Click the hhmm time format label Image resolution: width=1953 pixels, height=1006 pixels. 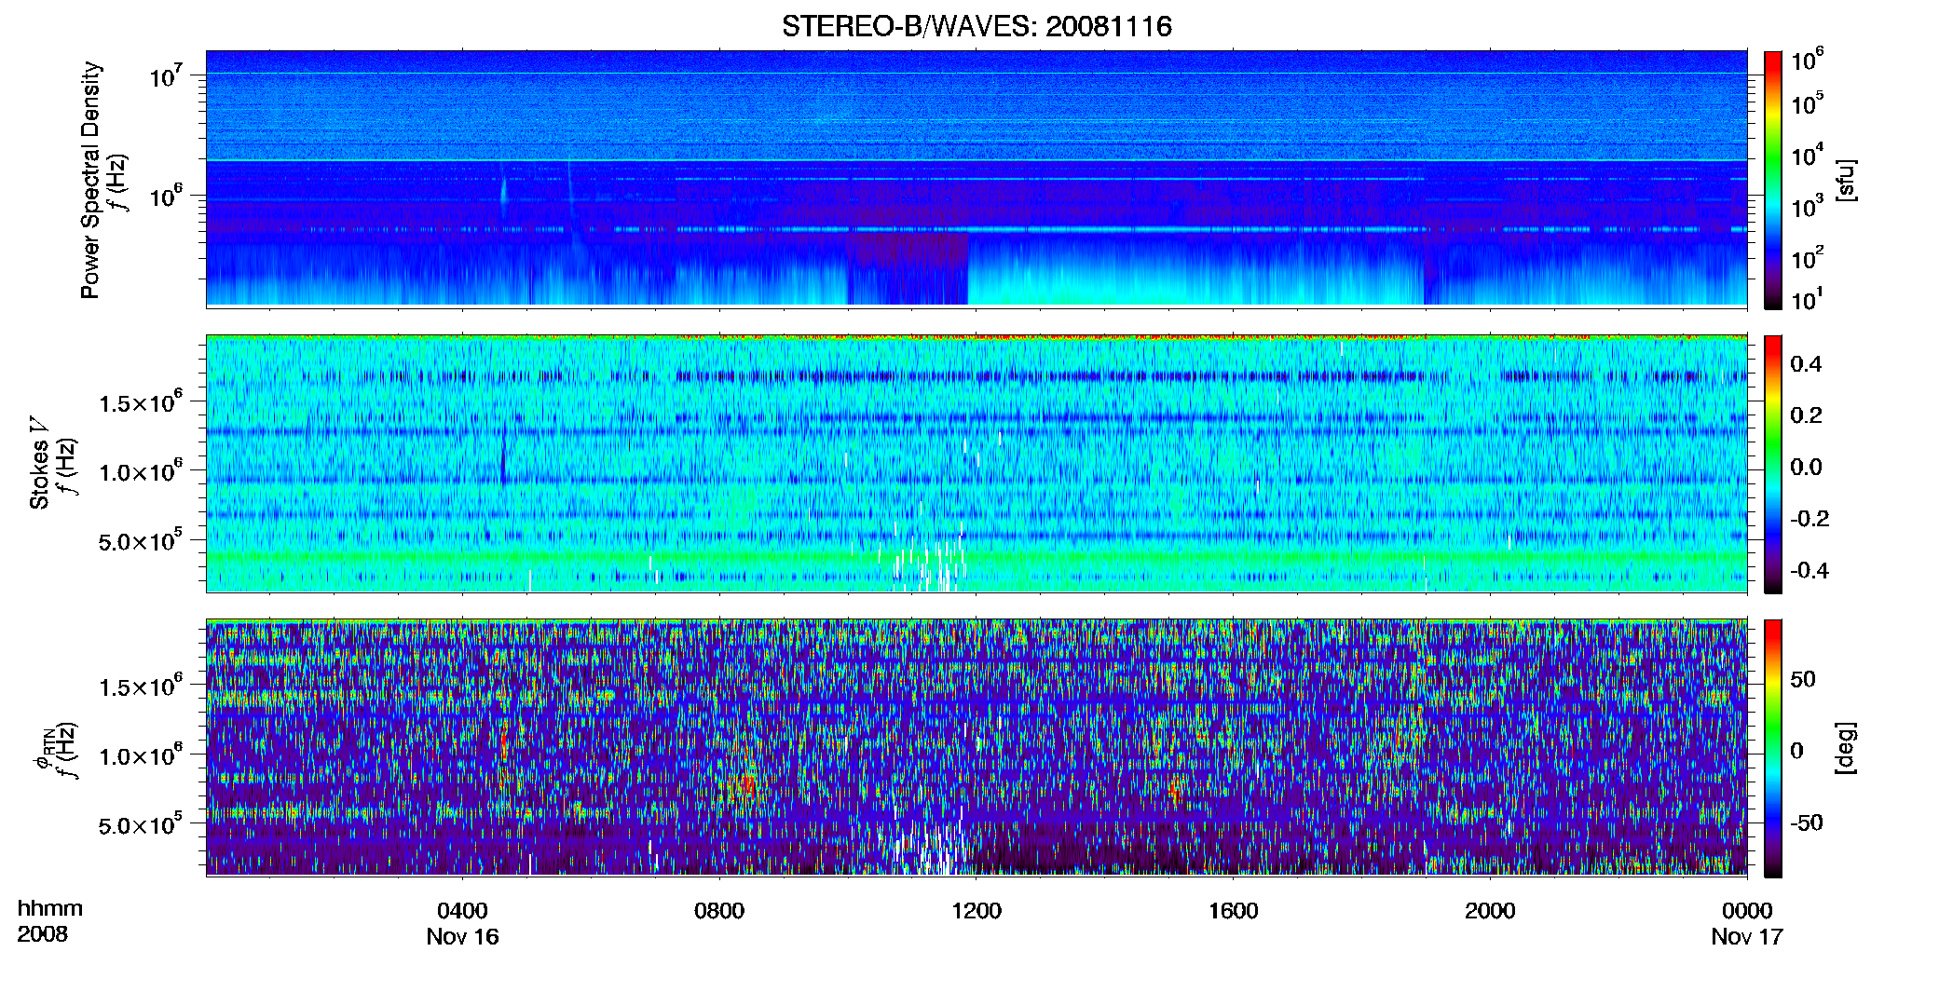[50, 908]
